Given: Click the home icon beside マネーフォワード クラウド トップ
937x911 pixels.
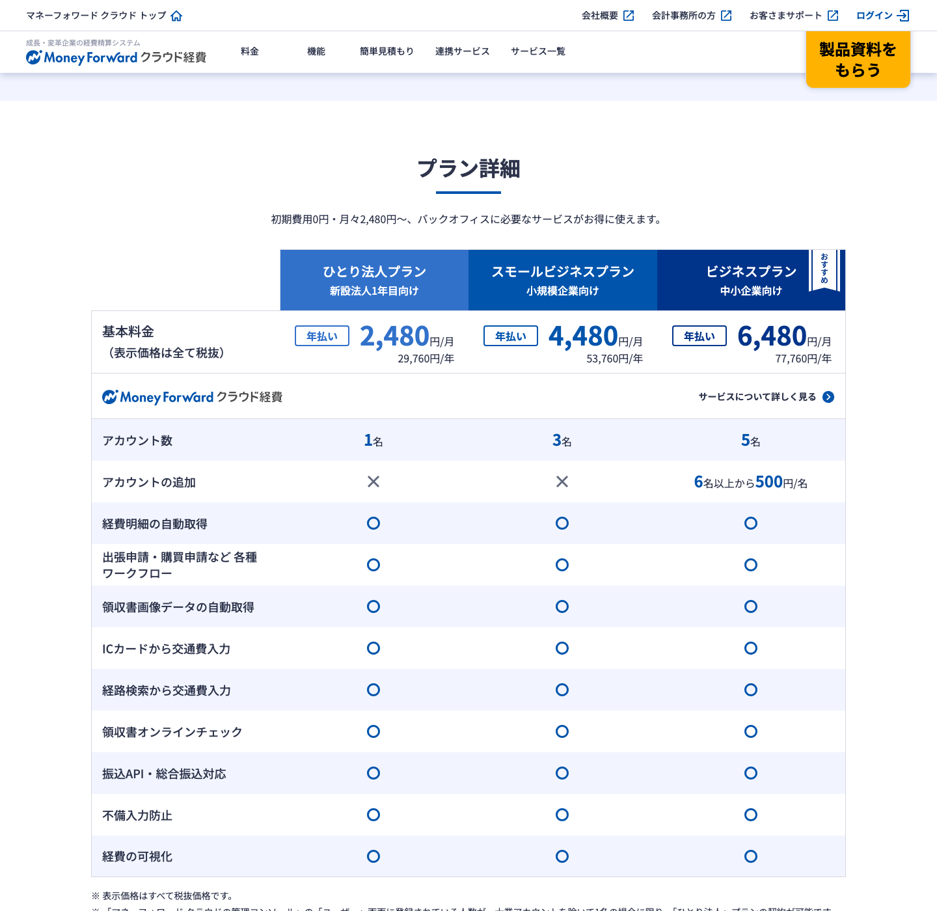Looking at the screenshot, I should tap(176, 16).
